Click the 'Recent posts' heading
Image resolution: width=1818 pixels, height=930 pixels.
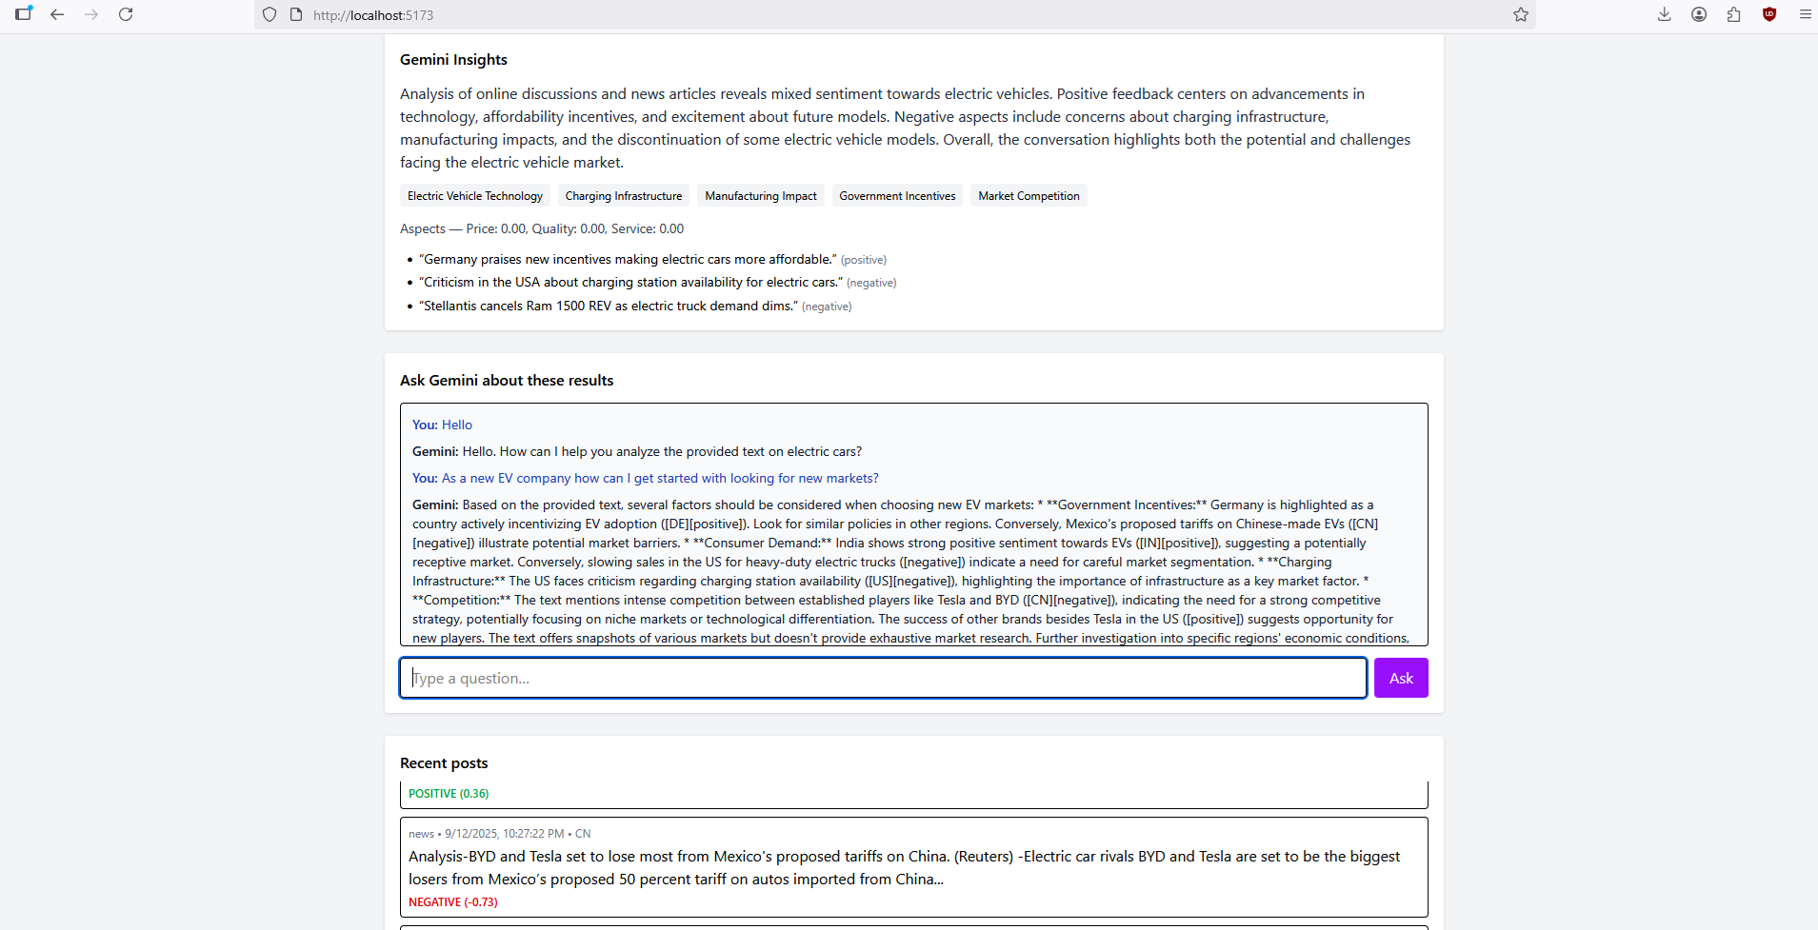444,763
